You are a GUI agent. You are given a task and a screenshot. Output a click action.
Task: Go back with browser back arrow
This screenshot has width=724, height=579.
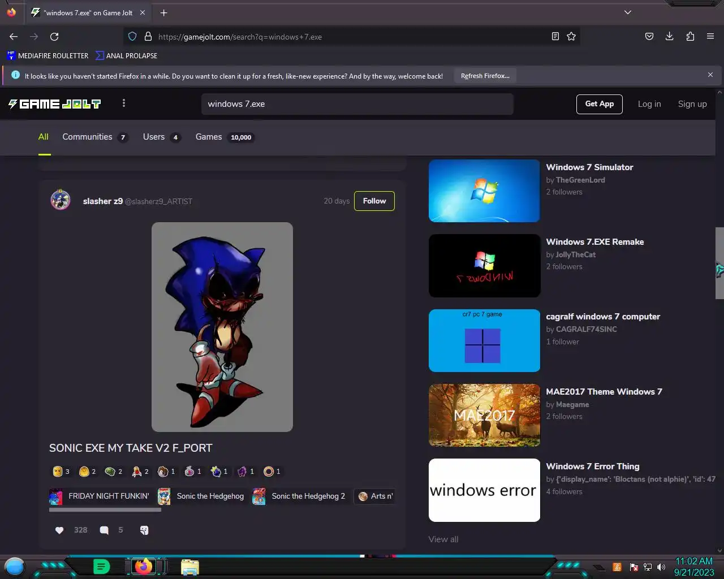(x=14, y=37)
